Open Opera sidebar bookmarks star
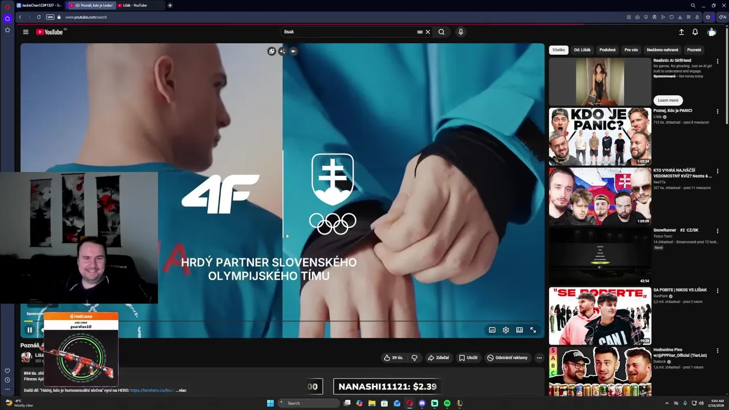Screen dimensions: 729x410 click(x=7, y=30)
